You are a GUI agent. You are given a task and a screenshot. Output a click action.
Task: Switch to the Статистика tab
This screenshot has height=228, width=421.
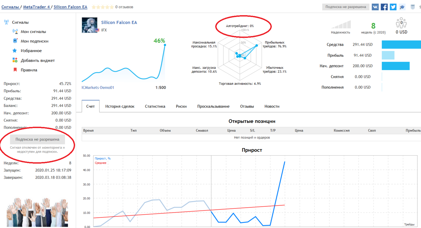[155, 106]
